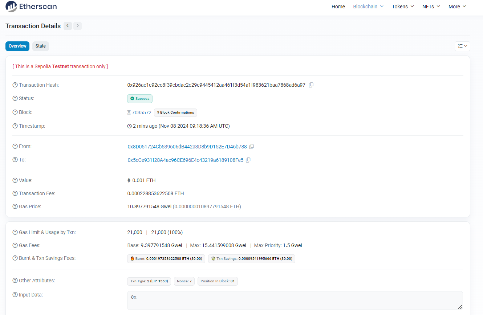The width and height of the screenshot is (483, 315).
Task: Click the Txn Type 2 (EIP-1559) badge
Action: (149, 281)
